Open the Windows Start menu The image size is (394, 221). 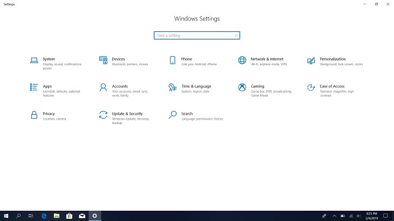6,216
